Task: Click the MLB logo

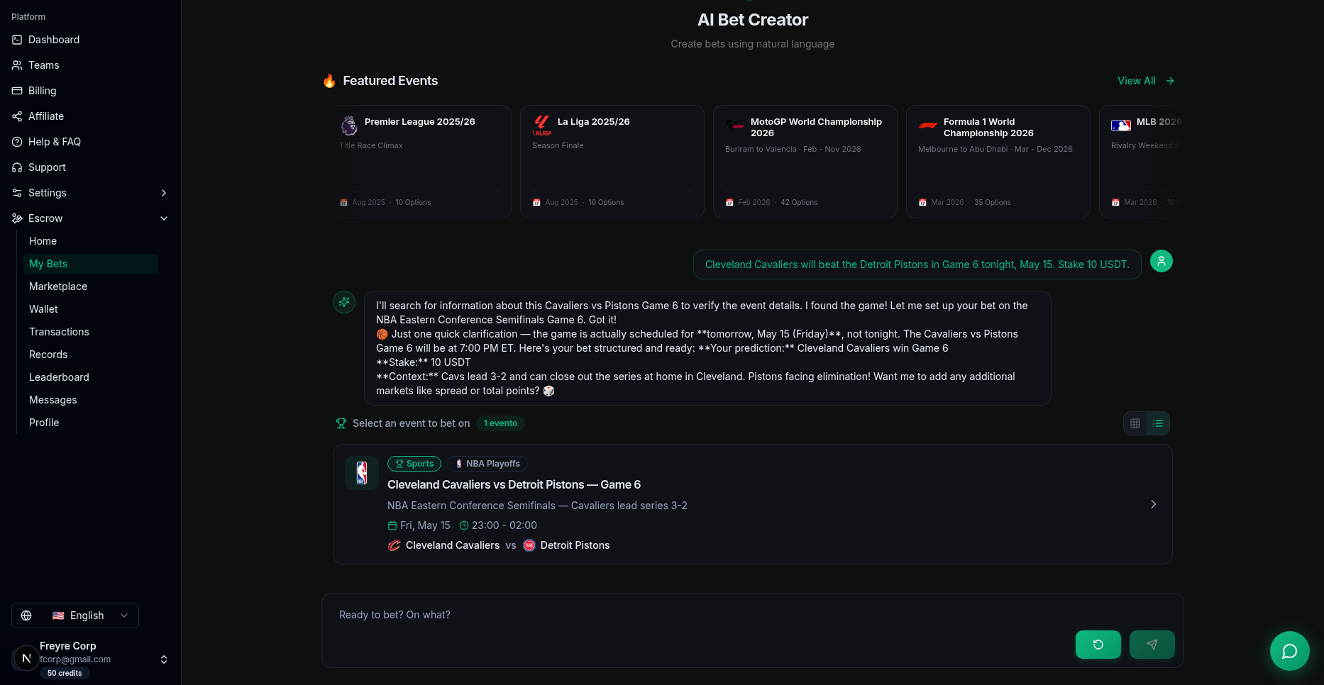Action: tap(1121, 126)
